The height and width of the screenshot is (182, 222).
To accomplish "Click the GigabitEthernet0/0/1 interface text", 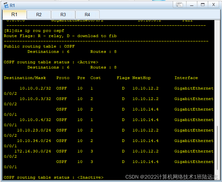I will point(194,109).
